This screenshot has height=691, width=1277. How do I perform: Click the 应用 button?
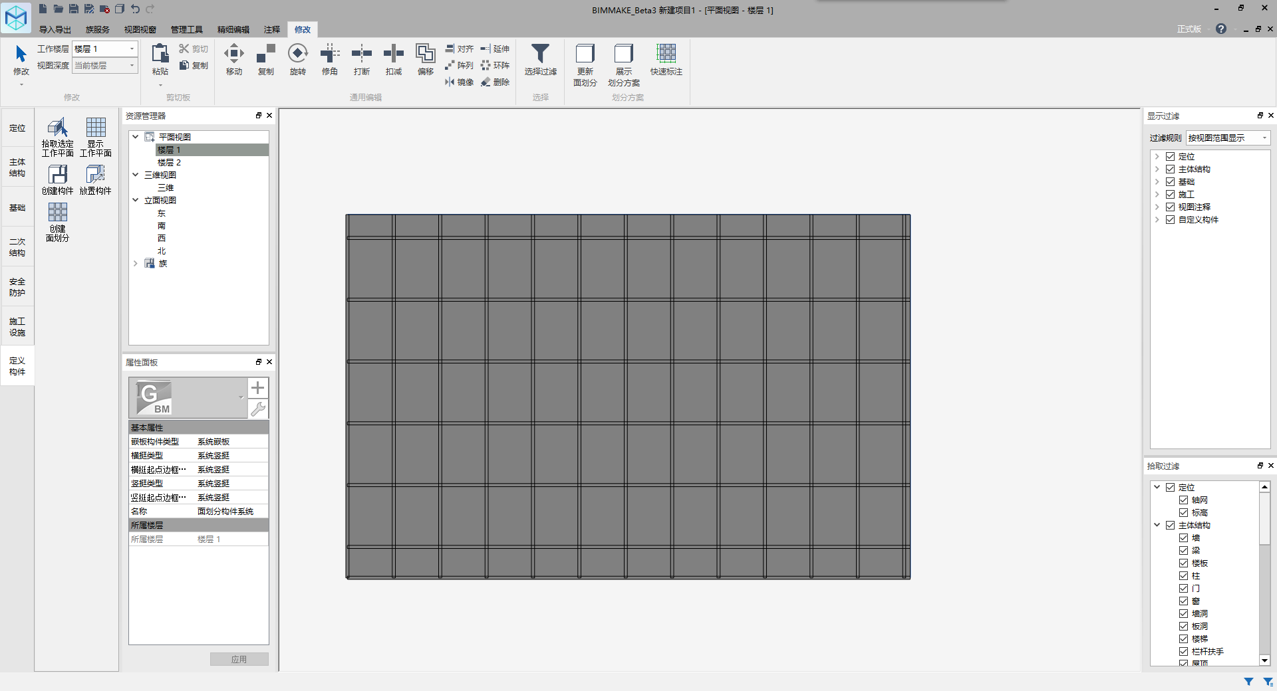[239, 659]
